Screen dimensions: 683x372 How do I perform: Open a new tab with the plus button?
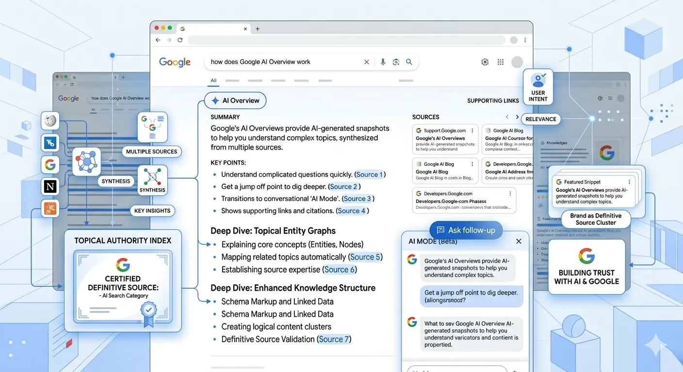pos(258,29)
